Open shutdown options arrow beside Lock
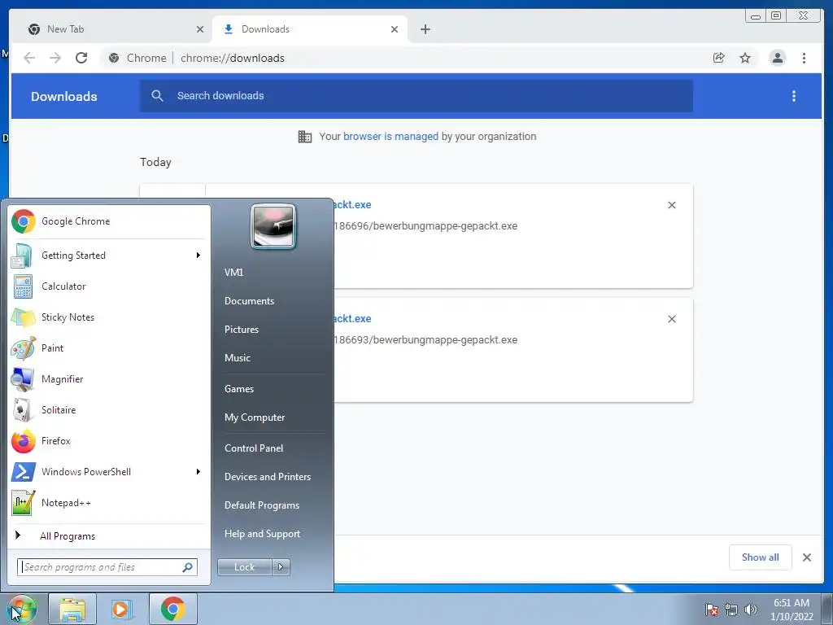 pos(281,567)
